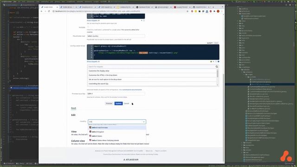297x167 pixels.
Task: Click the browser reload icon
Action: [x=49, y=11]
